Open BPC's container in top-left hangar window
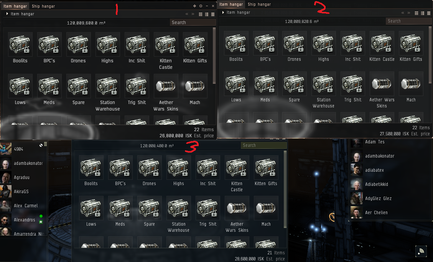 point(49,44)
